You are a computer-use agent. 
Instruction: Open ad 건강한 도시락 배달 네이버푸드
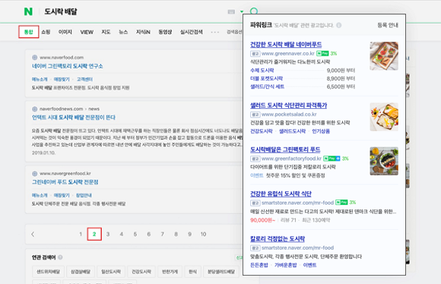[x=286, y=44]
